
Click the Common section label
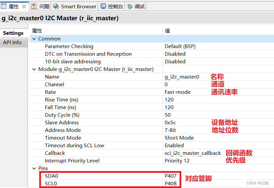(x=49, y=39)
